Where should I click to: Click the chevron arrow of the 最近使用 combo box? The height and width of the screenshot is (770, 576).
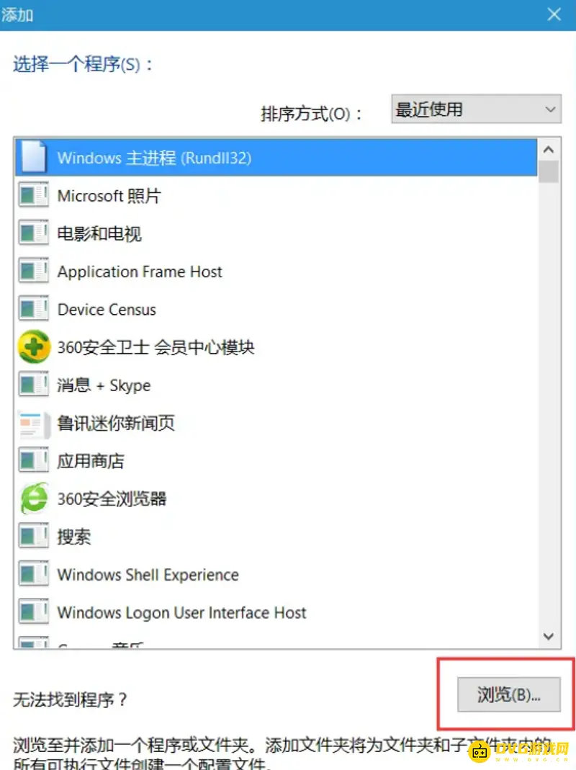(550, 109)
